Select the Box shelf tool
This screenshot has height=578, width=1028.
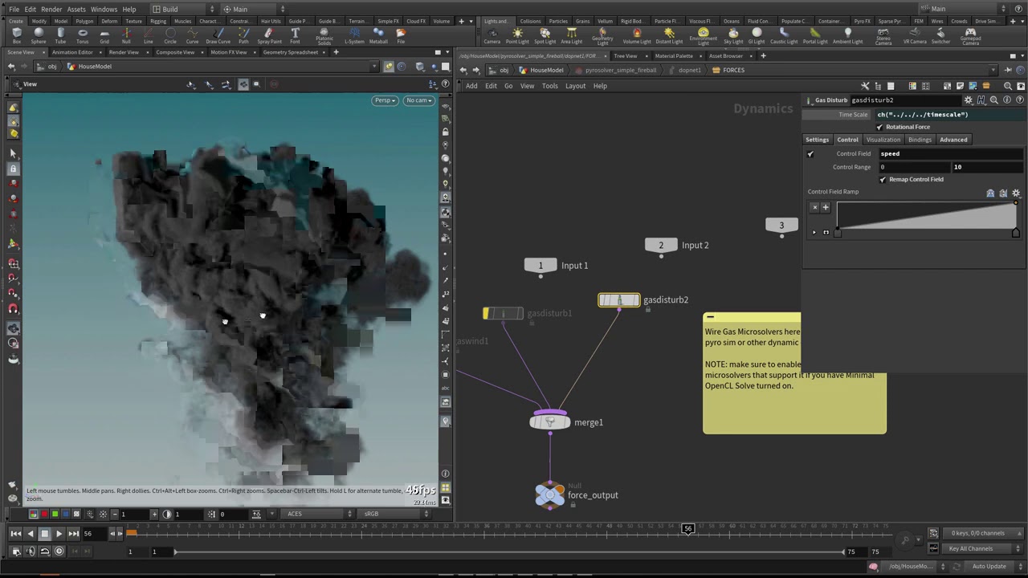coord(17,36)
